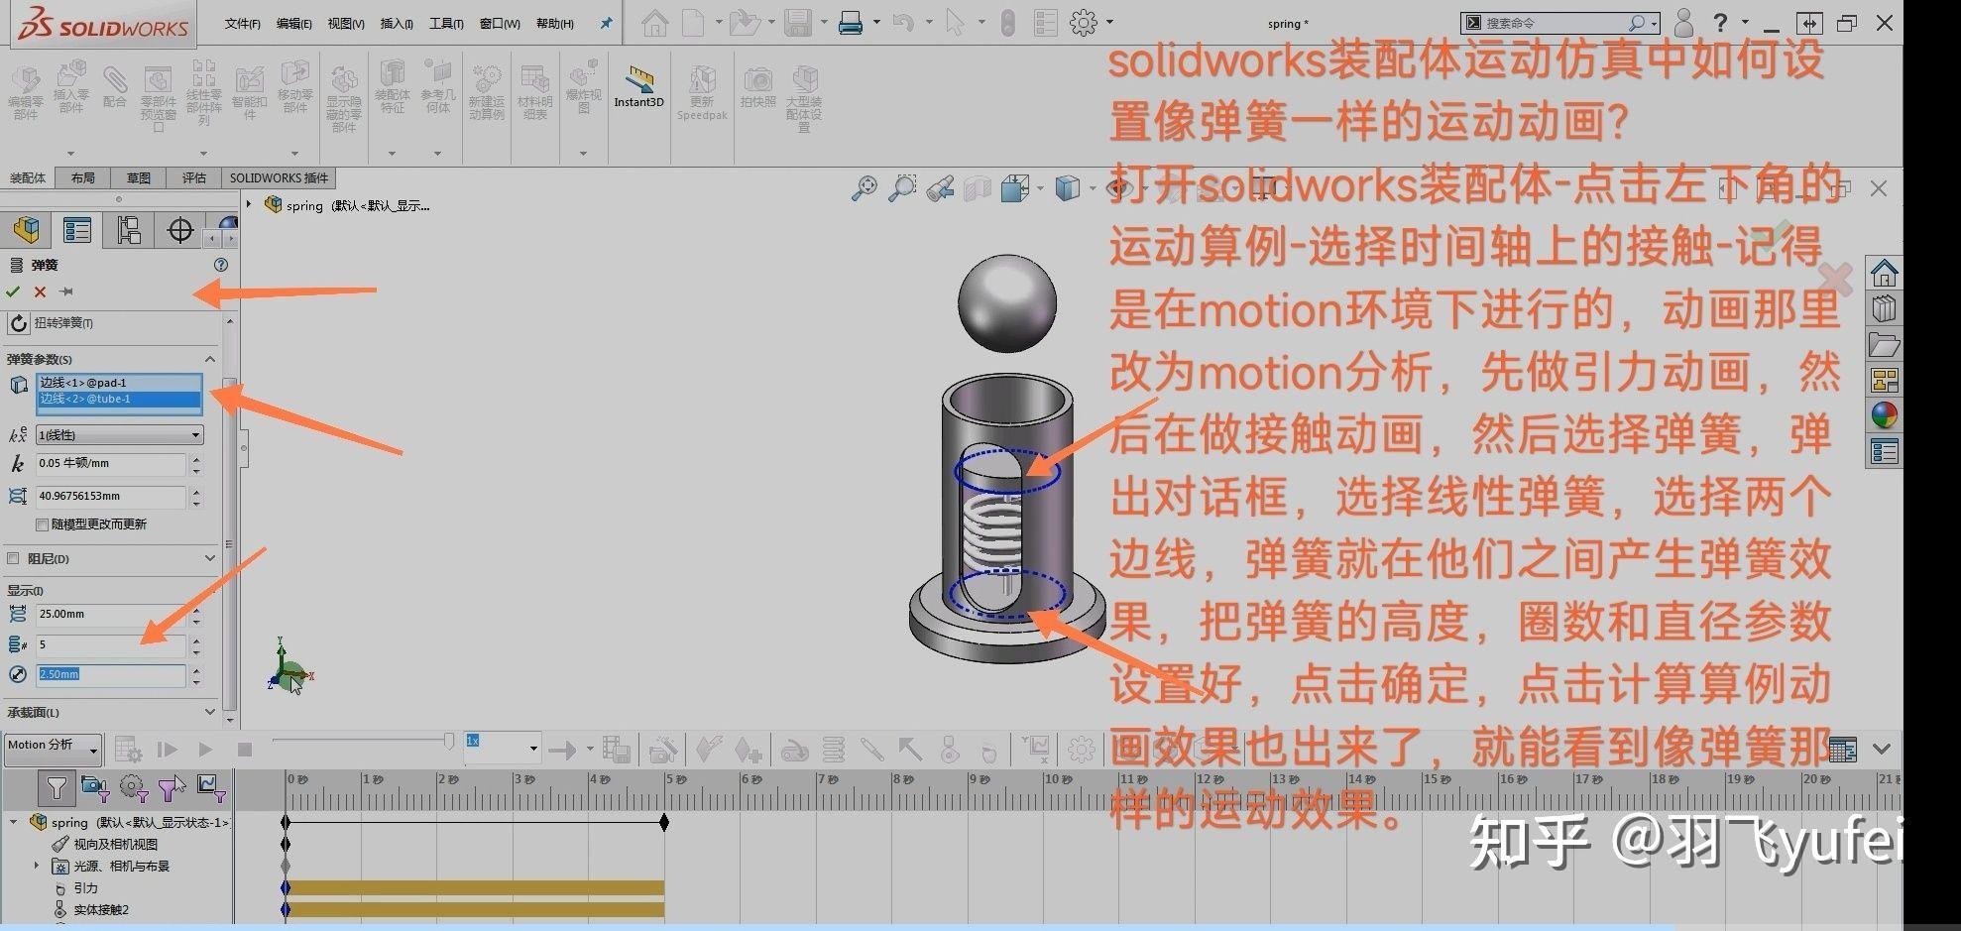
Task: Switch to FeatureManager design tree tab
Action: [27, 230]
